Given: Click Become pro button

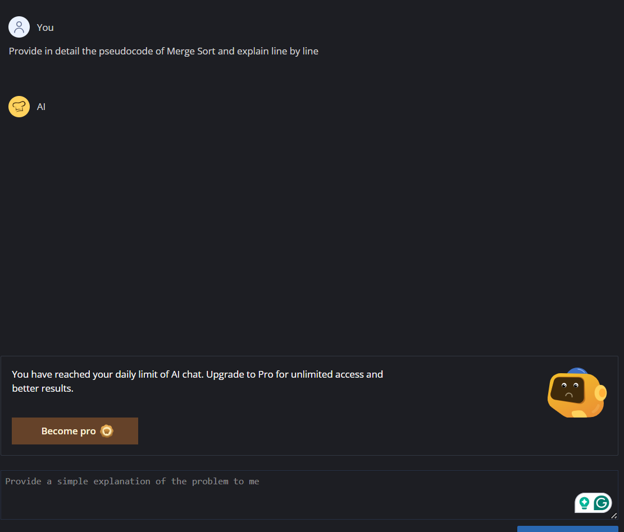Looking at the screenshot, I should tap(75, 431).
